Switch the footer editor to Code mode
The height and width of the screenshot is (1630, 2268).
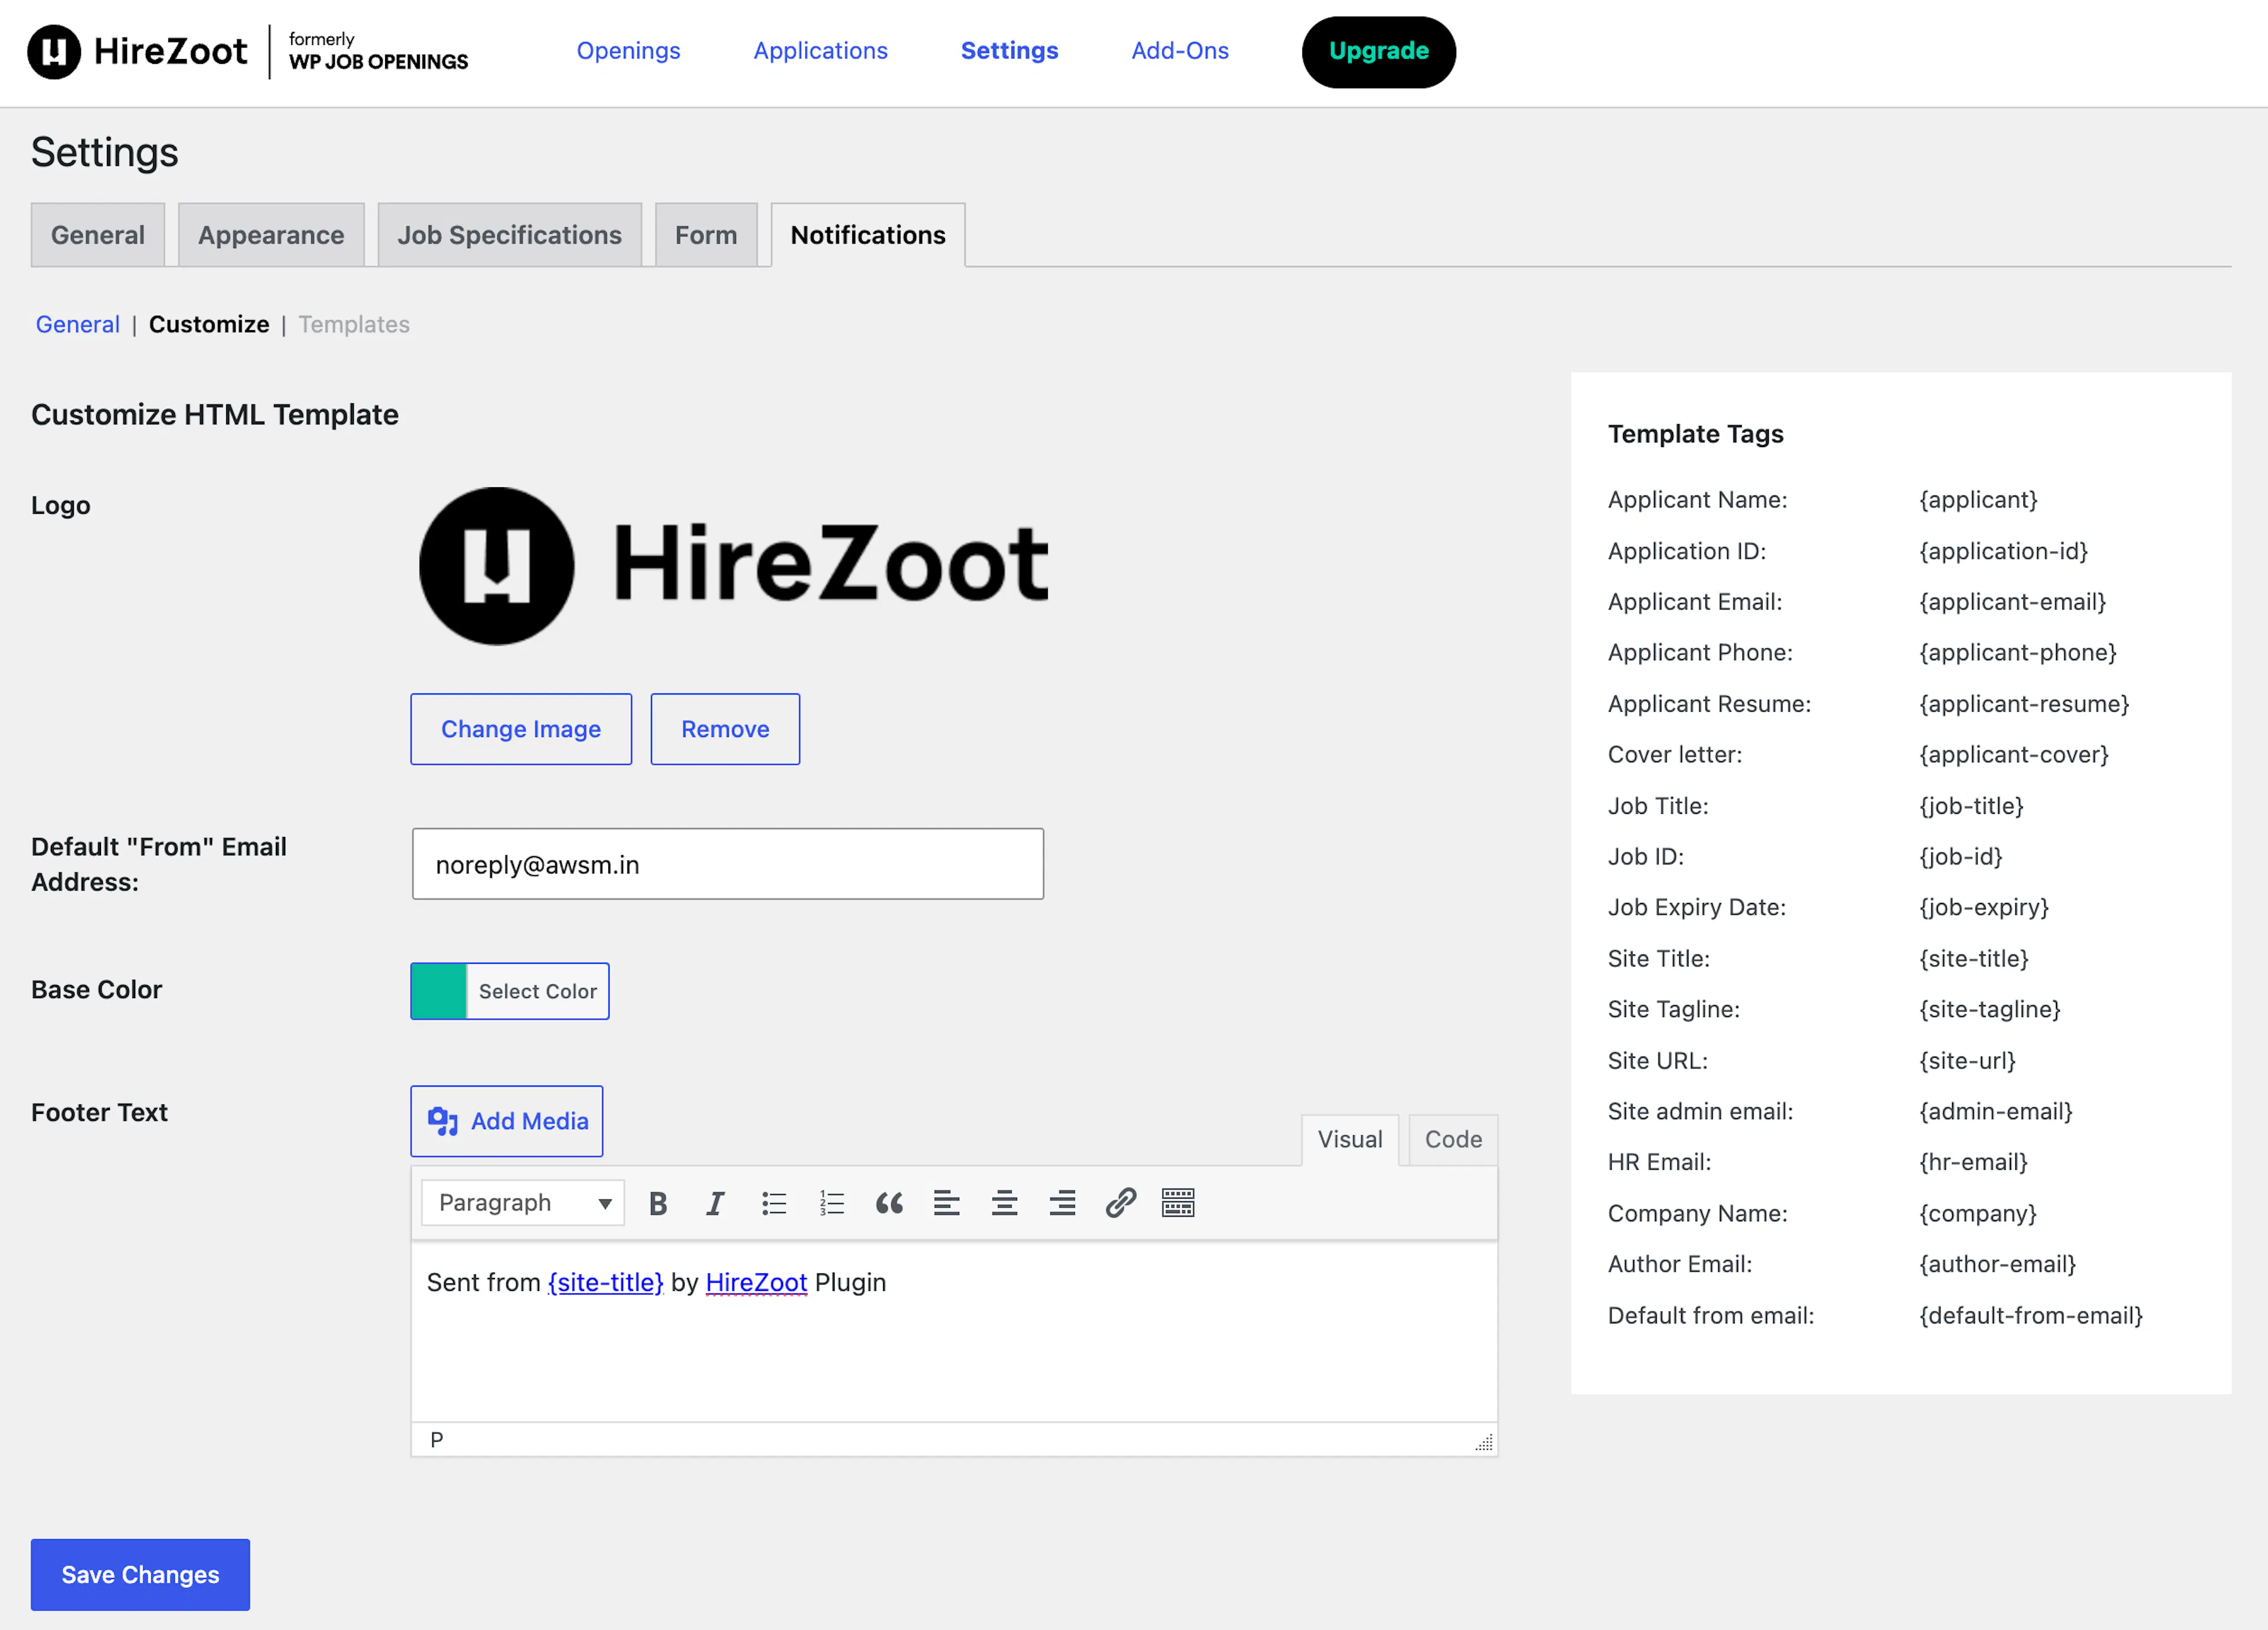click(x=1453, y=1140)
